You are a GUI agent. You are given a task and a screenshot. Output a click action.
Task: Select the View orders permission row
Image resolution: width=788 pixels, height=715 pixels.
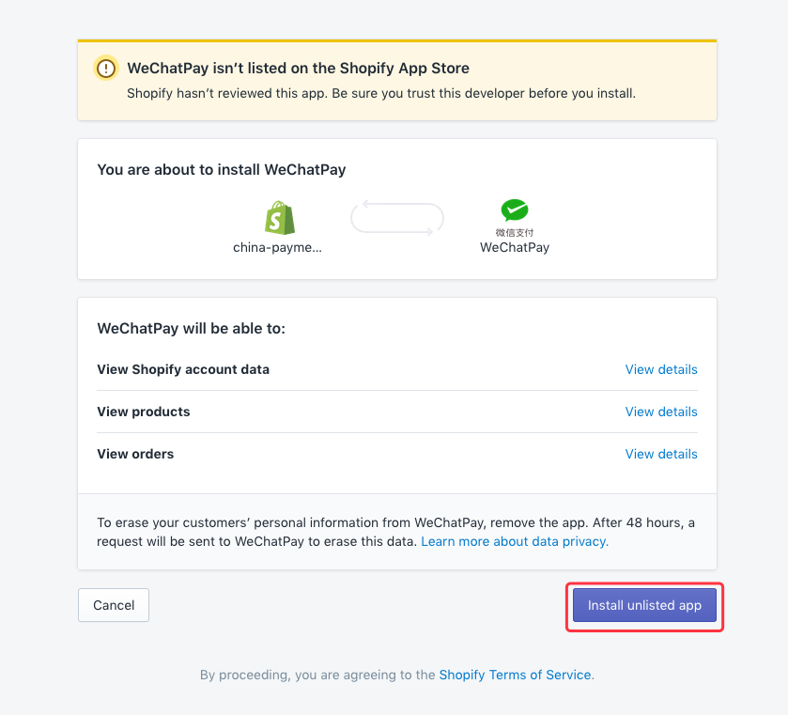[x=134, y=454]
